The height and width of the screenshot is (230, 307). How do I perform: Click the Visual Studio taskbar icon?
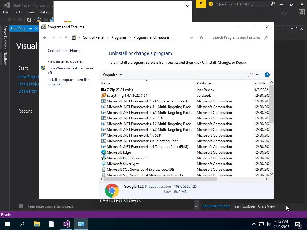(66, 224)
